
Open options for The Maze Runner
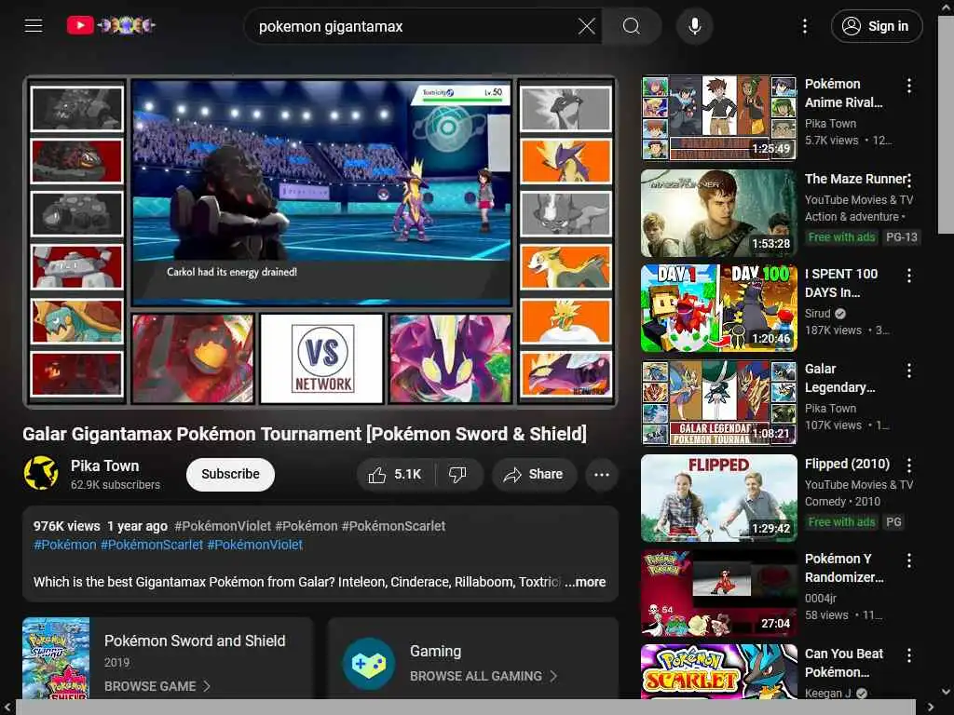(x=908, y=182)
